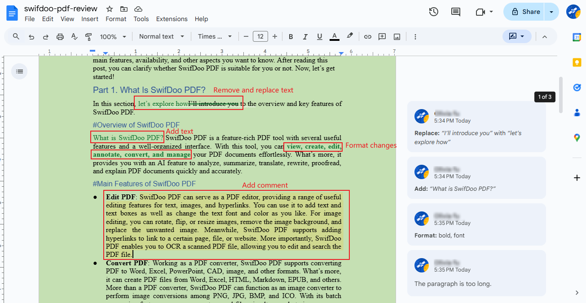Click heading Part 1. What Is SwifDoo PDF?

click(x=149, y=90)
